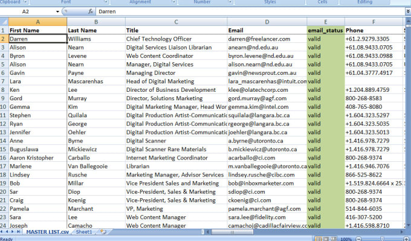Select column D header
This screenshot has height=241, width=411.
[267, 22]
